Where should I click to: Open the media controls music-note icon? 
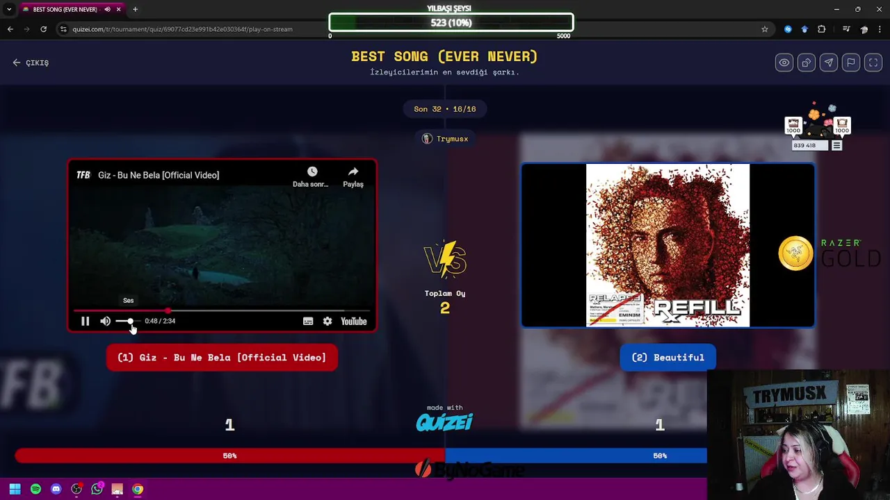(846, 29)
